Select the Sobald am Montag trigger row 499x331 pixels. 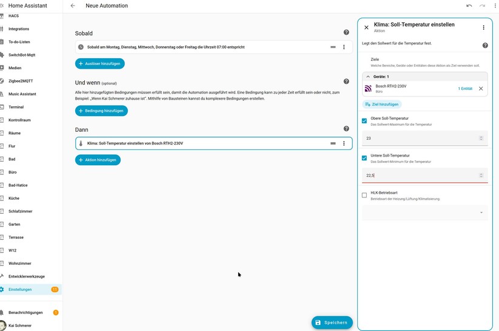214,47
